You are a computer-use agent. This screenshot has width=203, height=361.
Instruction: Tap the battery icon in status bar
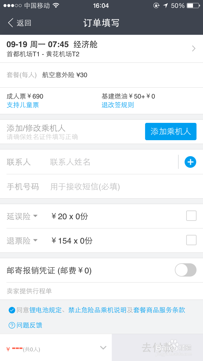[193, 6]
